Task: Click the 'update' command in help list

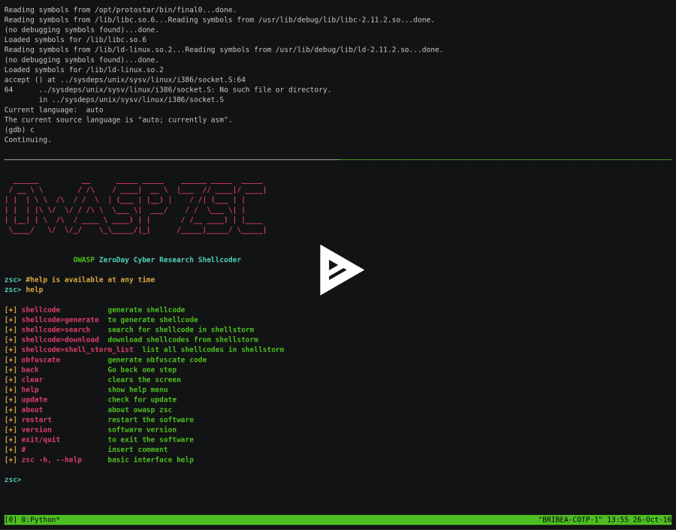Action: [x=34, y=399]
